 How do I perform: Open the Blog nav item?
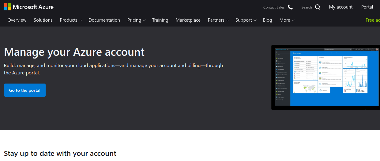pyautogui.click(x=267, y=20)
